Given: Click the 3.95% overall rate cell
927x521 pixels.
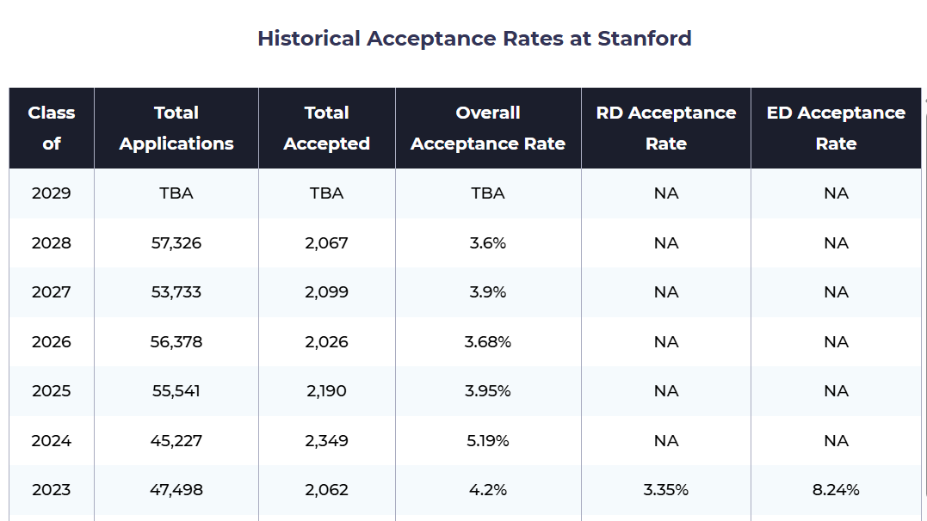Looking at the screenshot, I should (488, 390).
